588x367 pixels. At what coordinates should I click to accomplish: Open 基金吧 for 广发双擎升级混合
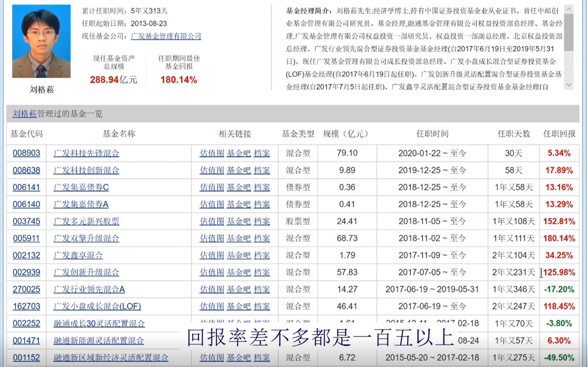click(x=239, y=239)
